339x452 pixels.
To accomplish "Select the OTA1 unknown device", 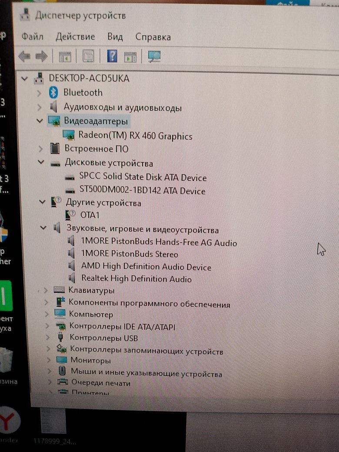I will coord(90,215).
